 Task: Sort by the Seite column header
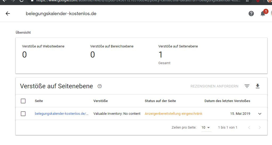(x=39, y=101)
